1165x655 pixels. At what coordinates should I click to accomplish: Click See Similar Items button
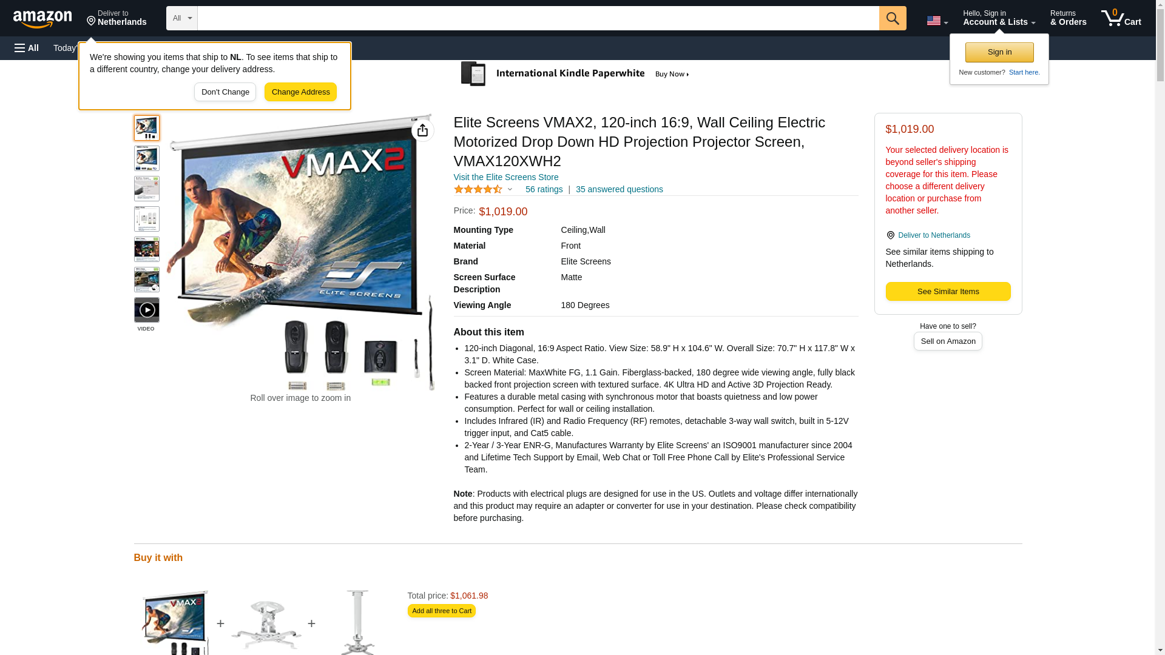948,292
